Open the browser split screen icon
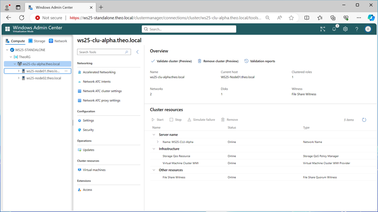The height and width of the screenshot is (212, 378). point(306,18)
